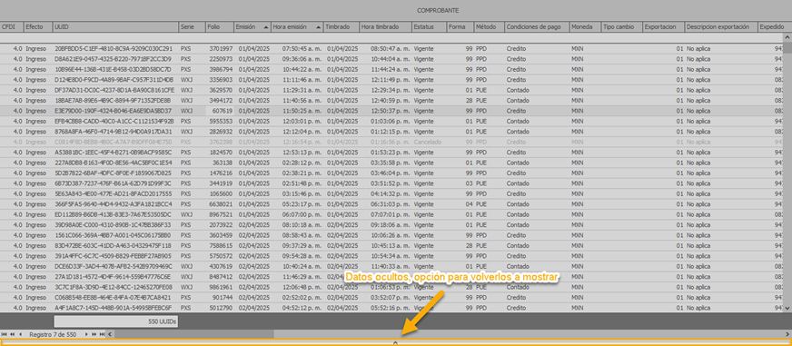Click the Descripcion exportación column header

pyautogui.click(x=721, y=26)
